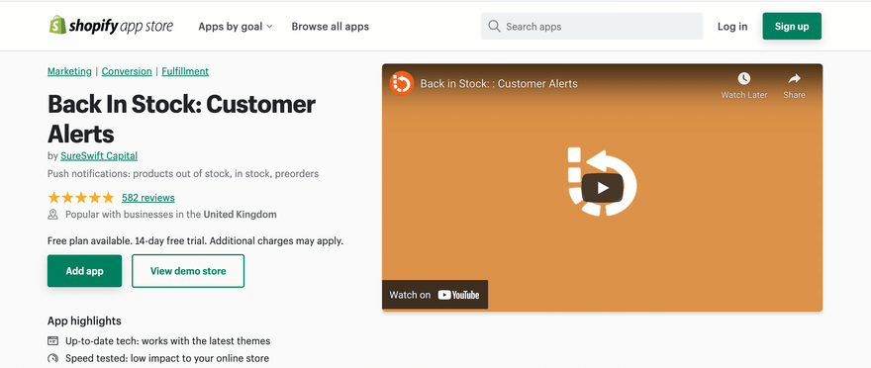
Task: Click the 'Back In Stock: Customer Alerts' heading
Action: tap(182, 119)
